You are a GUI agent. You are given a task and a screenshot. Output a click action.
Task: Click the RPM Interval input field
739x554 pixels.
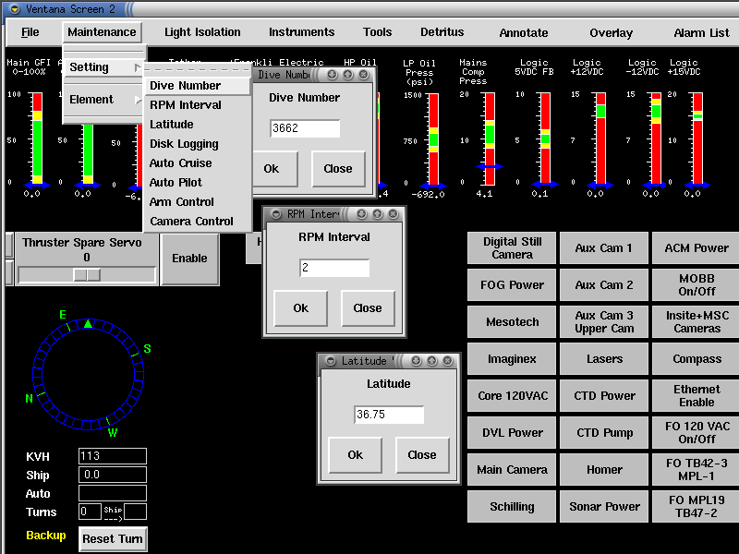click(334, 268)
